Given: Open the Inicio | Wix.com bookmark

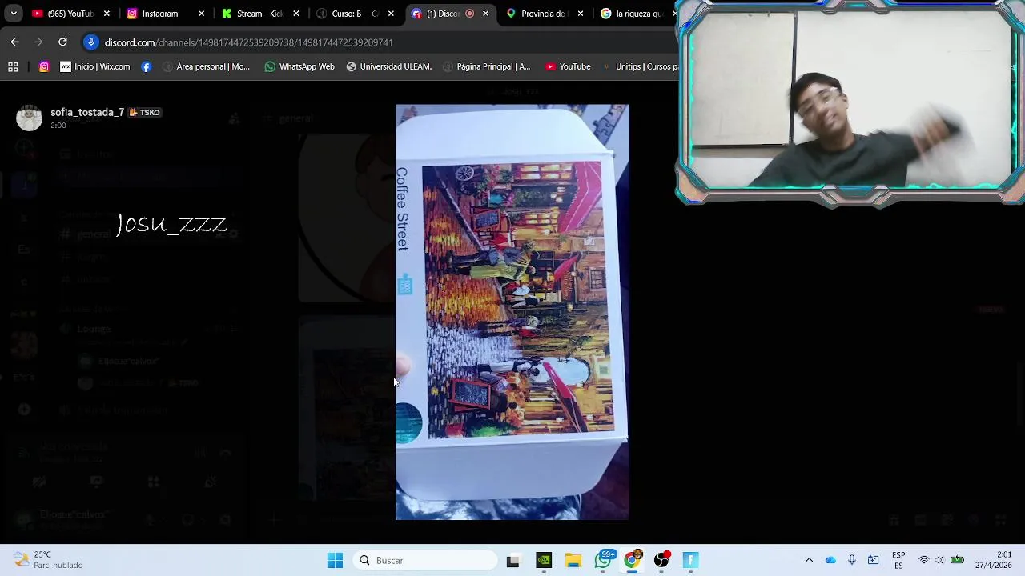Looking at the screenshot, I should coord(95,66).
